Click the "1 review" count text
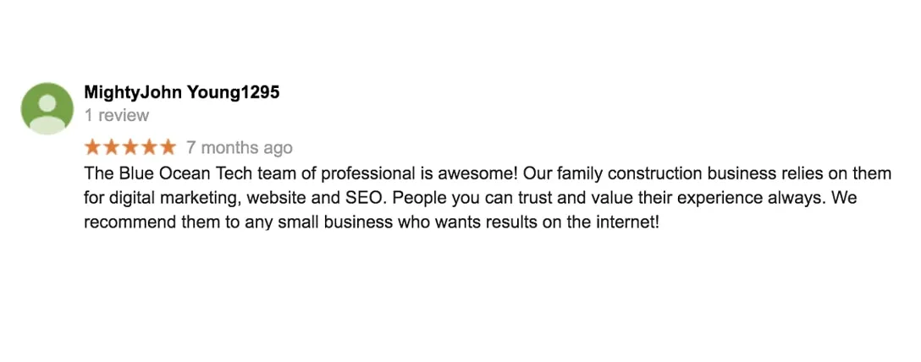Viewport: 921px width, 362px height. 116,116
